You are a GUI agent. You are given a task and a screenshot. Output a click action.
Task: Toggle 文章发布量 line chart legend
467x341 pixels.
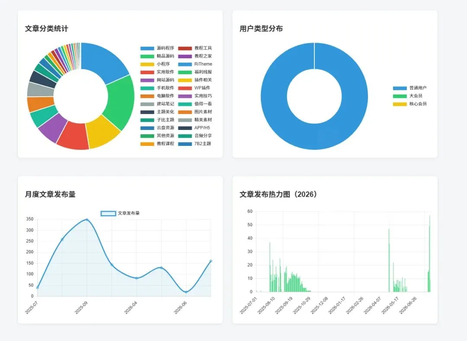tap(120, 213)
